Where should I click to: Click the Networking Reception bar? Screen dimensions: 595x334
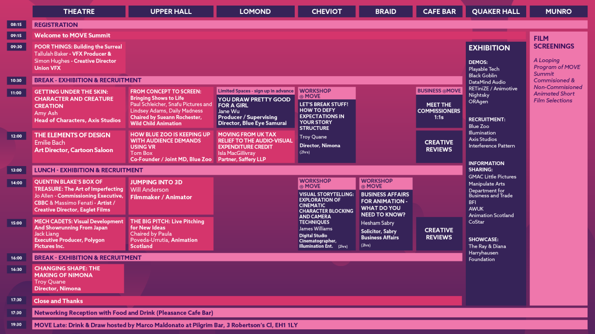pyautogui.click(x=310, y=313)
